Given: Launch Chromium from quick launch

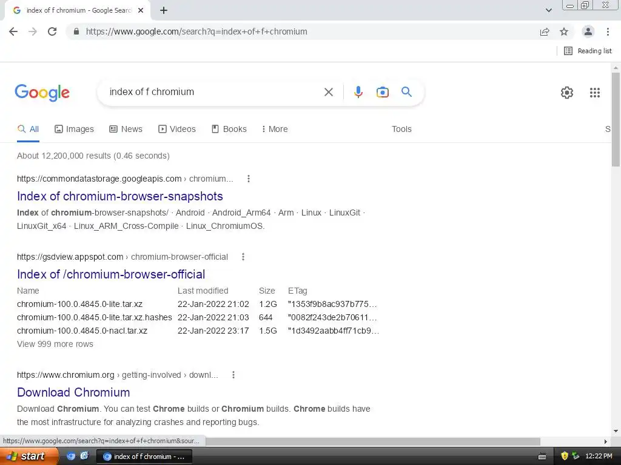Looking at the screenshot, I should coord(70,456).
